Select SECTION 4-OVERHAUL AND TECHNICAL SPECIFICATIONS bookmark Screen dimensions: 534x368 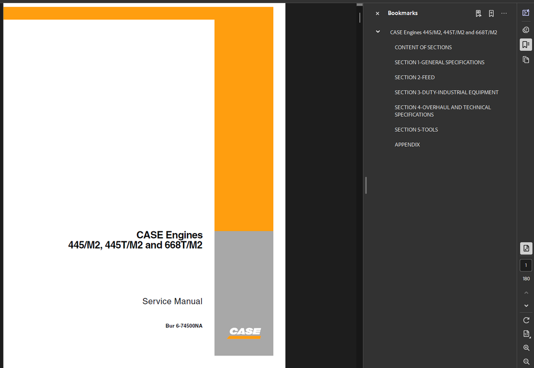click(443, 111)
